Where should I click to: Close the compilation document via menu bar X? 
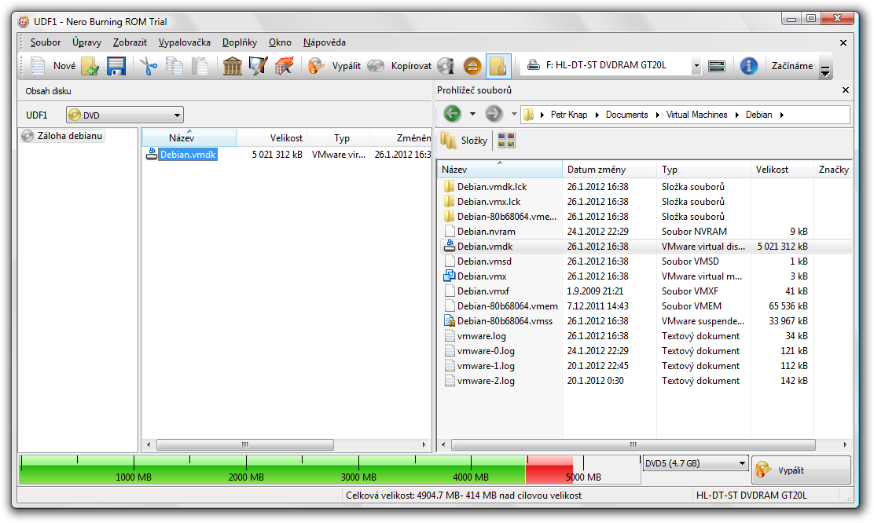(x=843, y=43)
